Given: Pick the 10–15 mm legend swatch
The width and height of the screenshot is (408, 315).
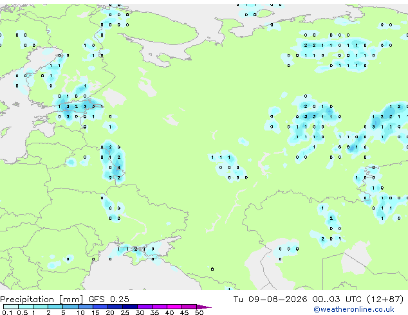Looking at the screenshot, I should tap(86, 307).
